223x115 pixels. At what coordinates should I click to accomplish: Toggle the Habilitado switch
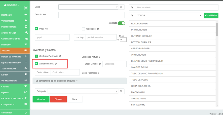pos(121,23)
